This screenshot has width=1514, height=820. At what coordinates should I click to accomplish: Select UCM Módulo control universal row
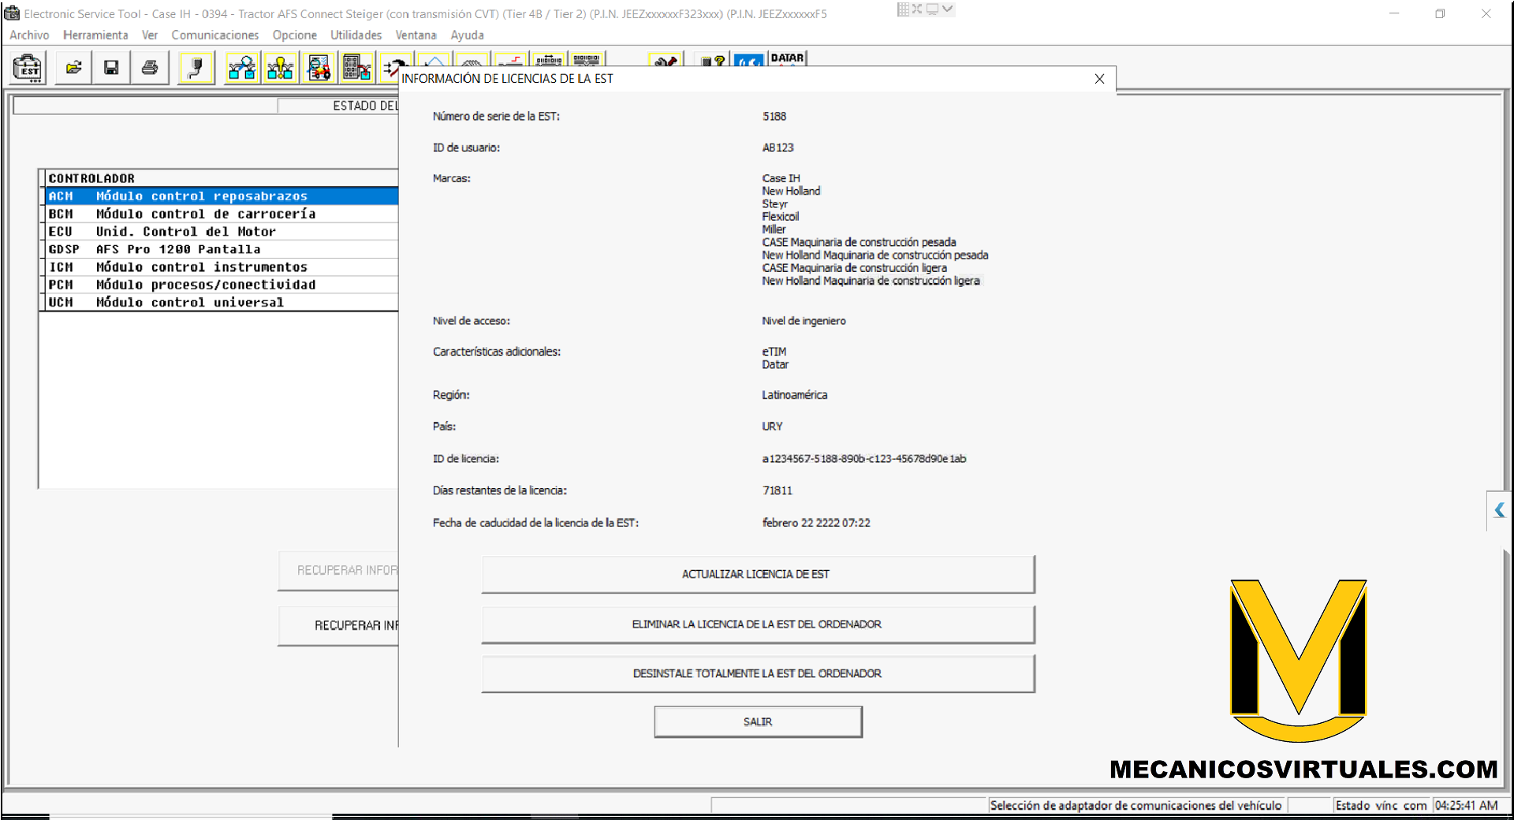(222, 302)
